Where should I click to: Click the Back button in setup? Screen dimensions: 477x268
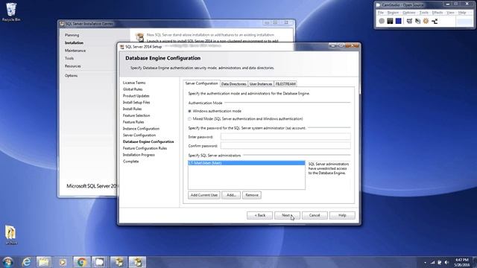260,215
